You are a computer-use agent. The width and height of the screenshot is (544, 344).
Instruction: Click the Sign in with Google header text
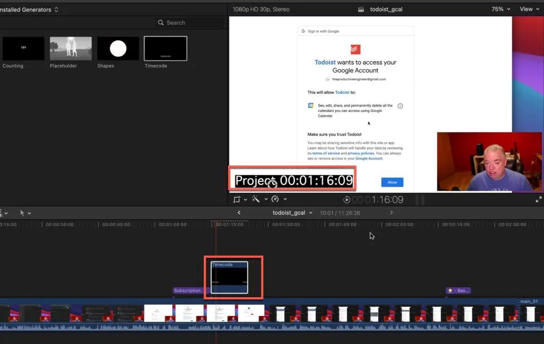(324, 31)
